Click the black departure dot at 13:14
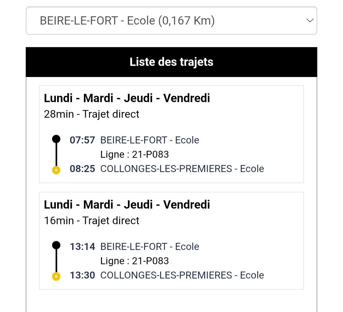The image size is (343, 312). tap(56, 246)
